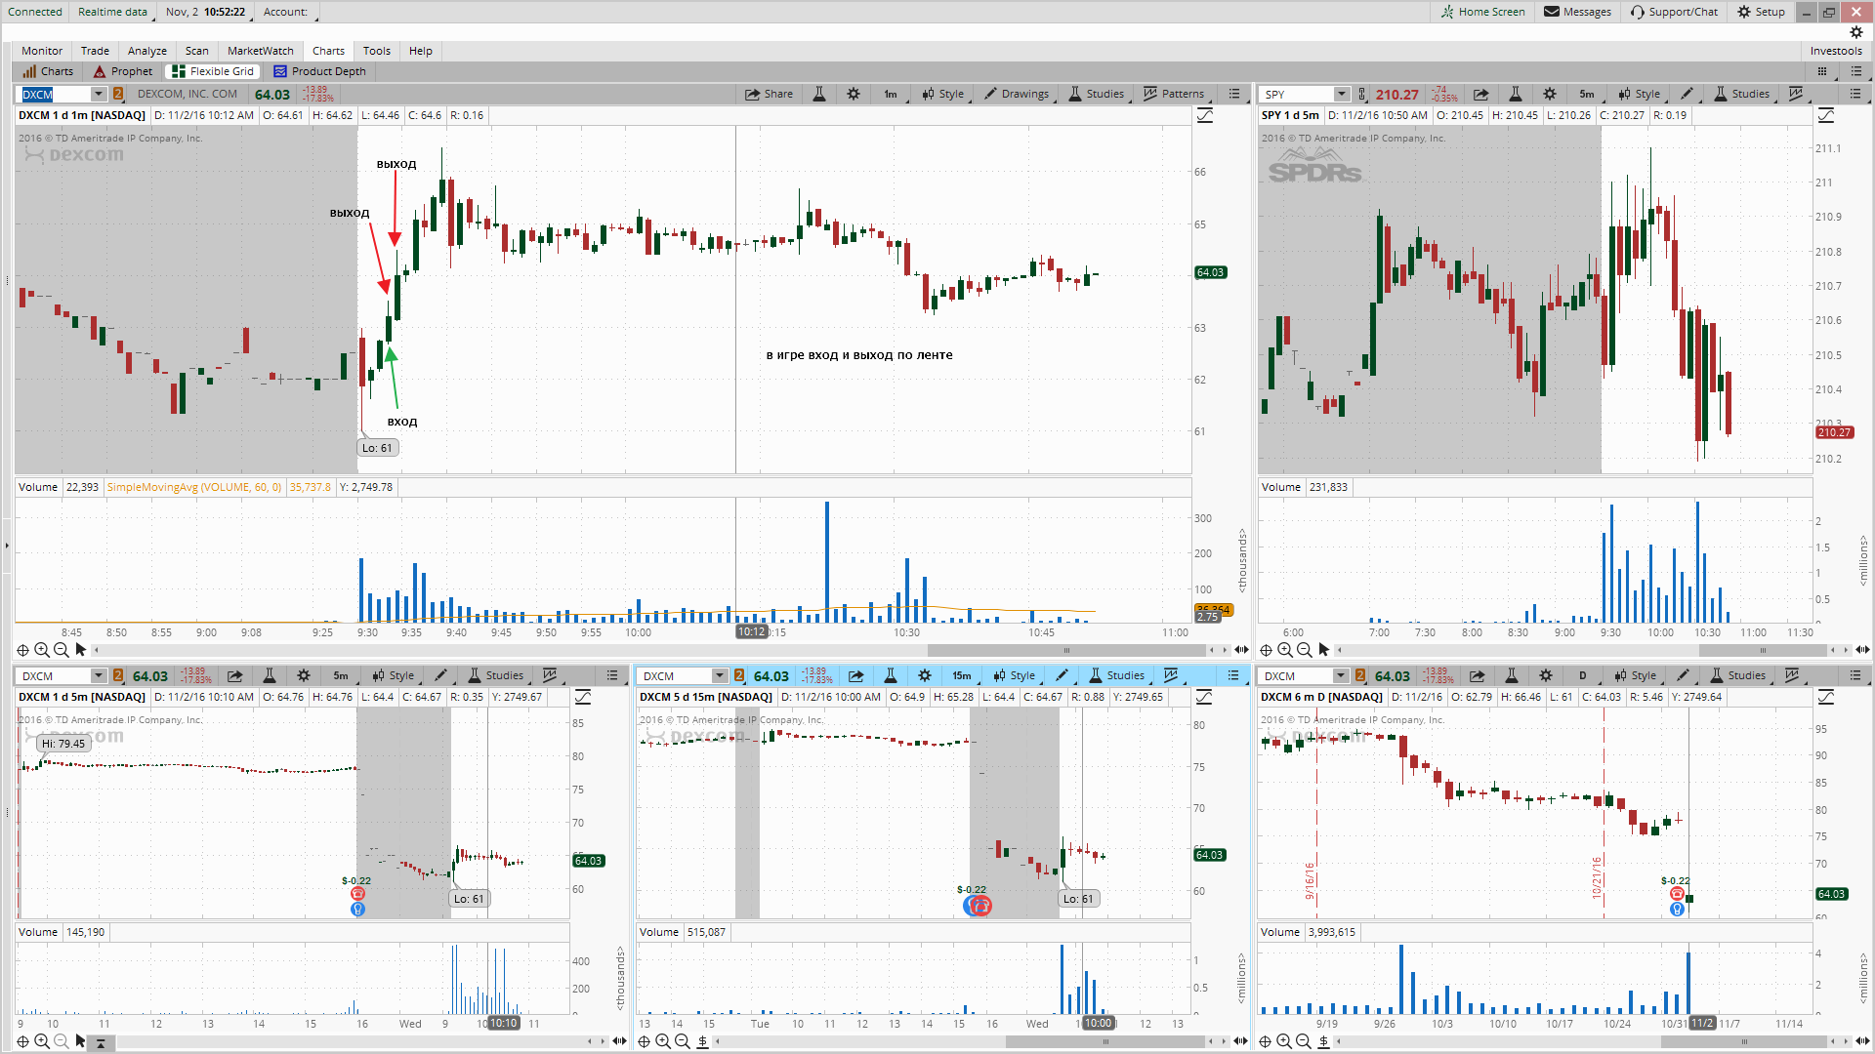Click the Lo: 61 price bubble on the main chart
Viewport: 1875px width, 1054px height.
[x=377, y=448]
